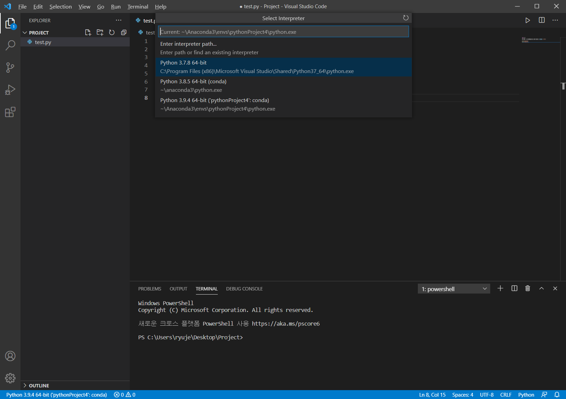566x399 pixels.
Task: Click the PowerShell prompt line in terminal
Action: click(x=190, y=337)
